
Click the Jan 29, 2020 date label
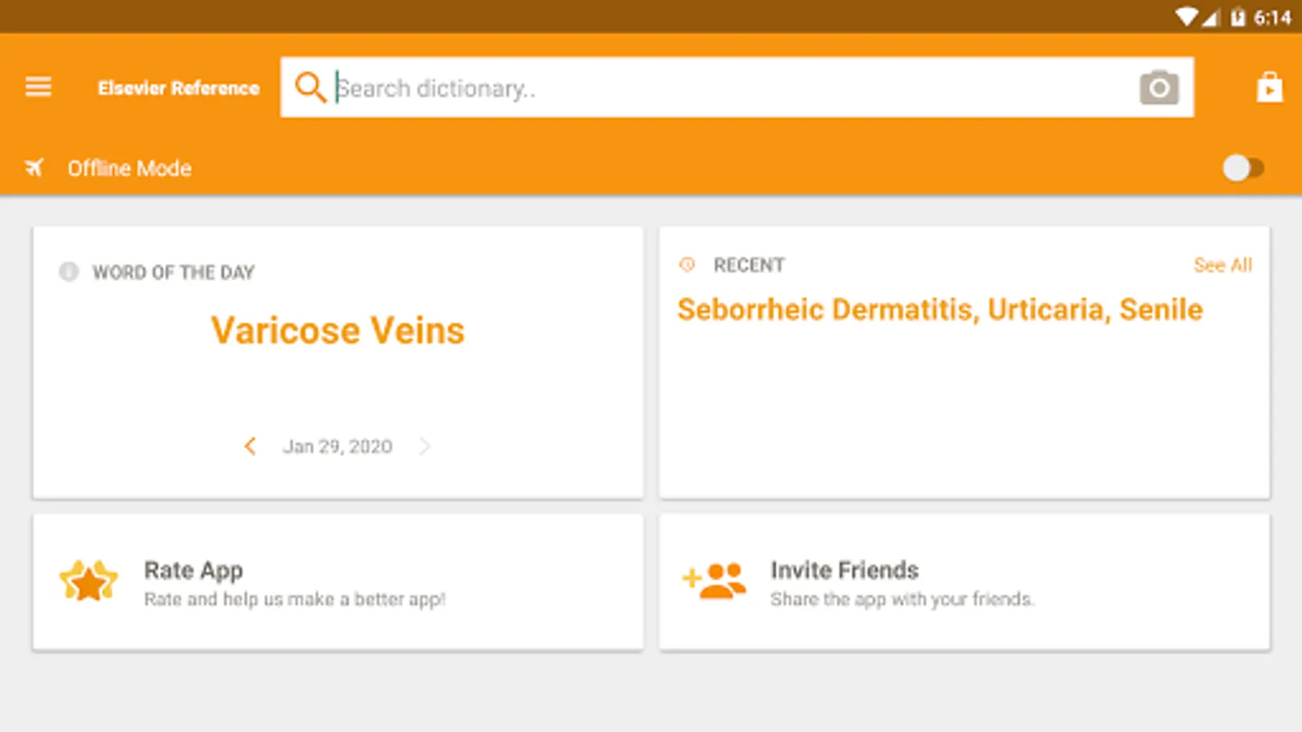pos(338,447)
